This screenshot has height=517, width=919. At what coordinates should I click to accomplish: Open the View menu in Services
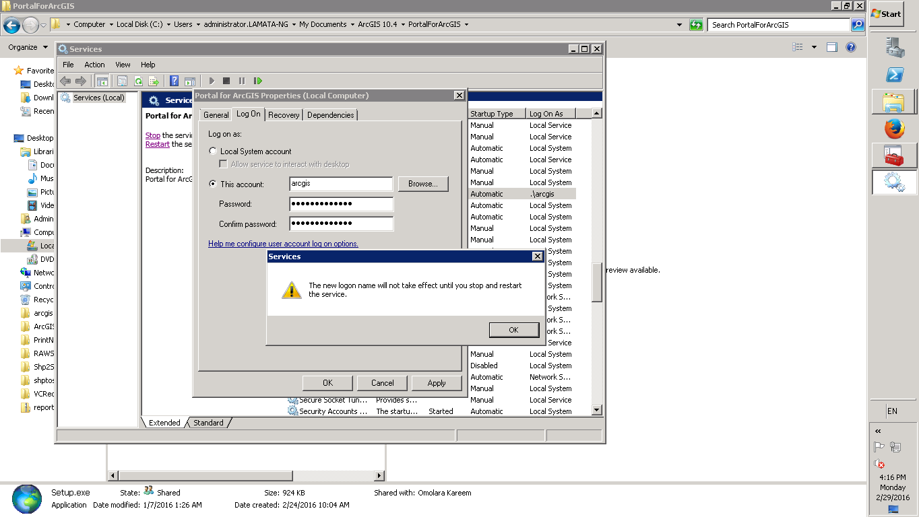pos(123,65)
